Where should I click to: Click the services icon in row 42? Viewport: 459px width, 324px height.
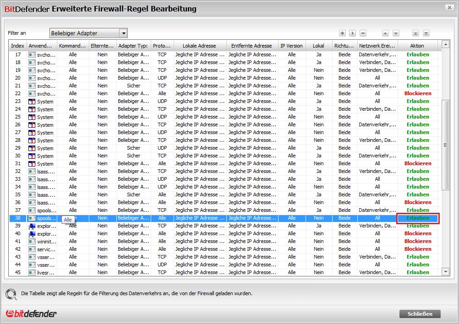[x=32, y=249]
